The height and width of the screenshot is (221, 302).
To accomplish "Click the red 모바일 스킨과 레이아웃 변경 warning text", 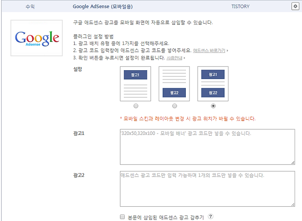I will (x=188, y=119).
